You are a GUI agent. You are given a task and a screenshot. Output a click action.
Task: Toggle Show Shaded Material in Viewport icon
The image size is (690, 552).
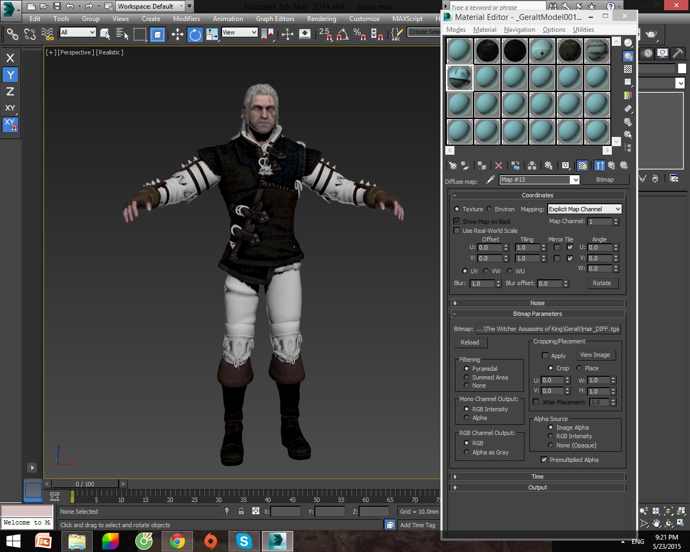[x=582, y=165]
